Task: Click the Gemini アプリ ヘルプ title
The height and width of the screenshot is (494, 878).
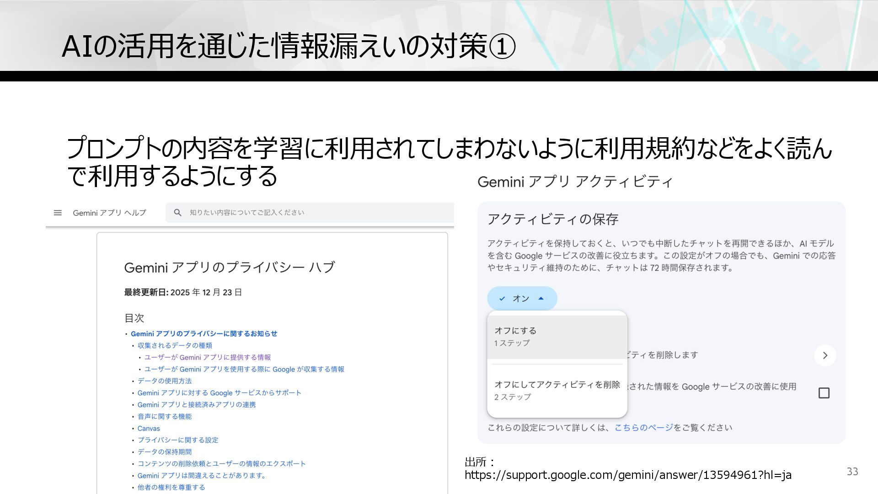Action: [x=109, y=213]
